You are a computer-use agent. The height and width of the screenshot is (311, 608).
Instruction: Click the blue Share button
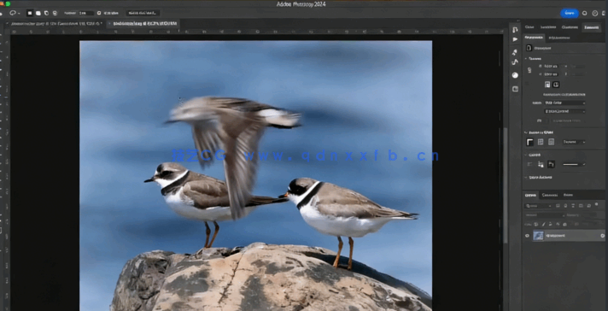click(x=570, y=13)
